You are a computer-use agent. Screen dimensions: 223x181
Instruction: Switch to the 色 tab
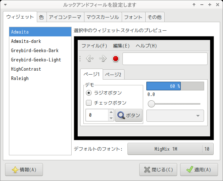[x=42, y=17]
